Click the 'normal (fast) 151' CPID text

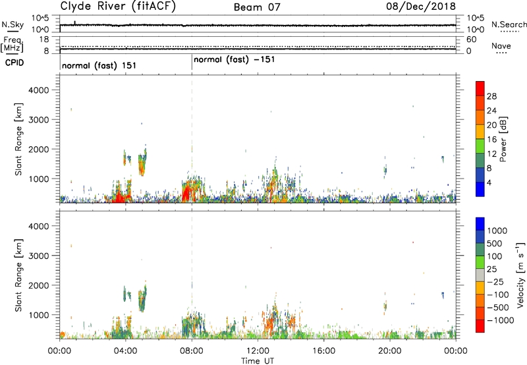click(x=99, y=65)
